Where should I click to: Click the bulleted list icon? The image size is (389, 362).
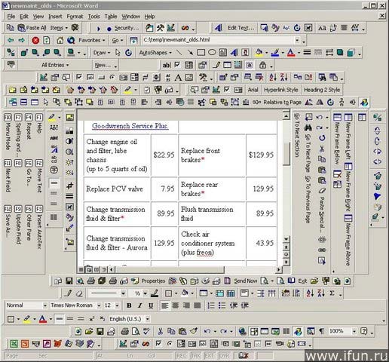(222, 305)
